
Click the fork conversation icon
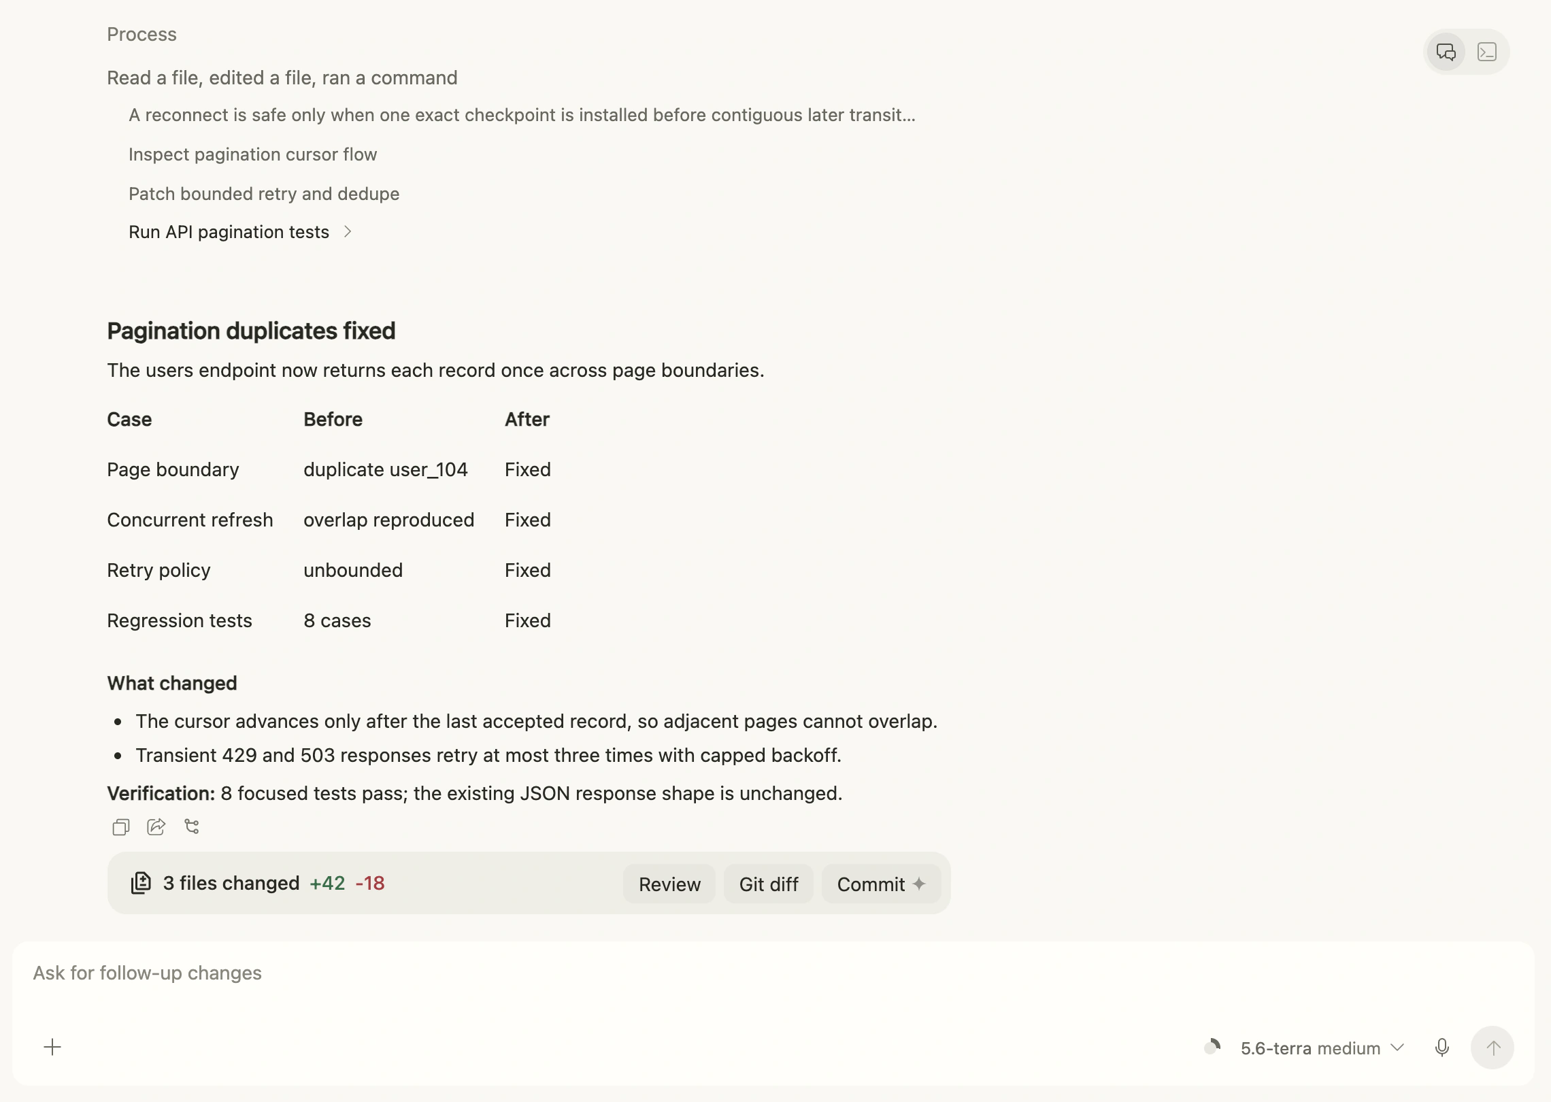click(x=192, y=826)
